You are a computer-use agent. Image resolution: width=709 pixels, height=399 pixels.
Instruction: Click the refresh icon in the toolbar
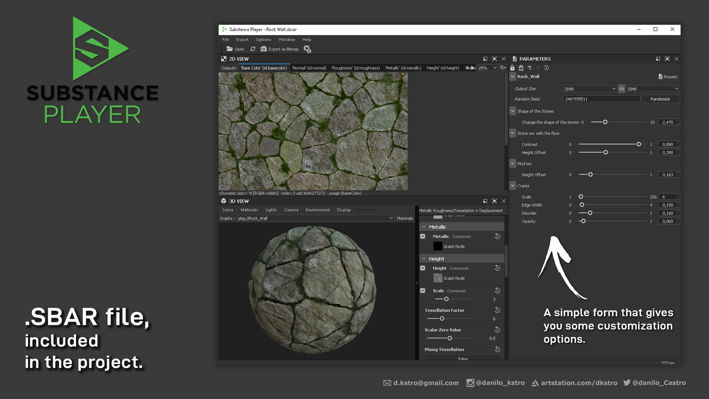[253, 49]
